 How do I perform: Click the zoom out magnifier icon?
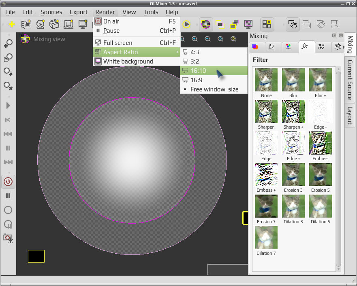tap(207, 39)
